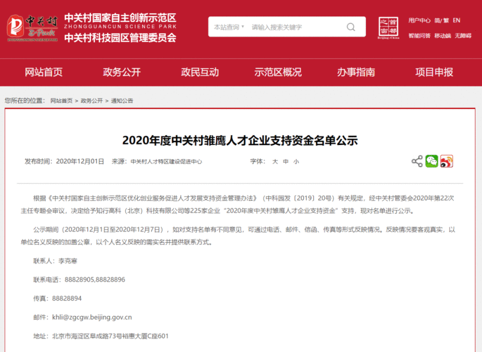Open the 办事指南 nav menu

(x=356, y=72)
